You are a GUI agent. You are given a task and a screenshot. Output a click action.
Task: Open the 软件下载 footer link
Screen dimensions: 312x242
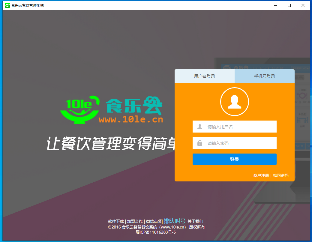point(116,221)
